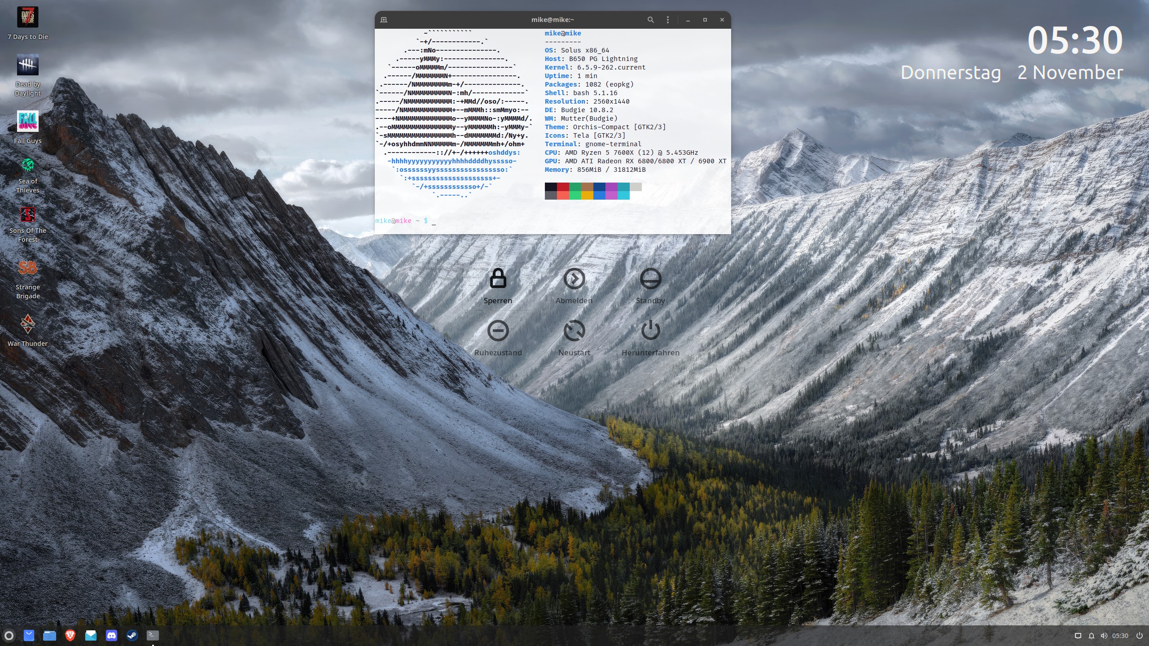Click the Brave browser taskbar icon
Image resolution: width=1149 pixels, height=646 pixels.
point(70,635)
